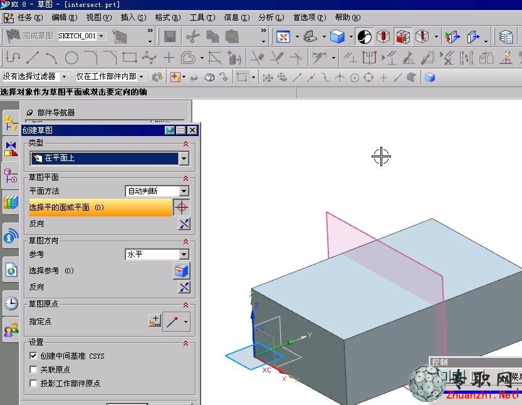Open the 参考 水平 dropdown
Screen dimensions: 522x405
coord(184,255)
